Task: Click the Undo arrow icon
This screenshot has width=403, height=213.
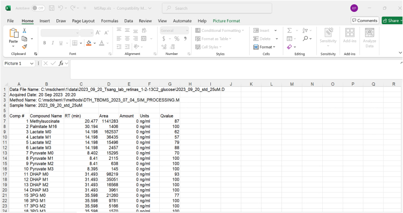Action: click(60, 8)
